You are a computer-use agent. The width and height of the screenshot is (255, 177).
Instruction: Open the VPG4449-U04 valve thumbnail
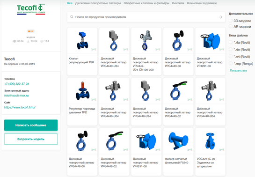tap(114, 91)
